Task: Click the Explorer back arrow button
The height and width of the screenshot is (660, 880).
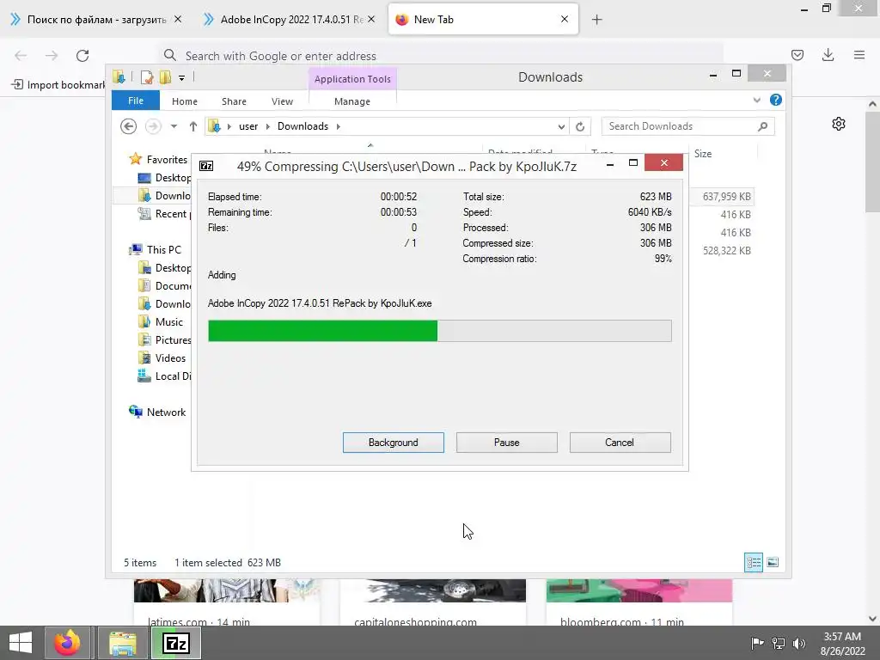Action: tap(129, 126)
